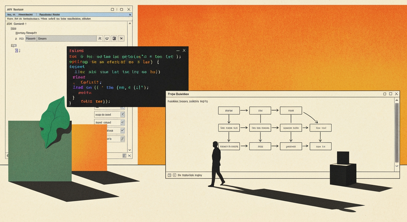Maximize the flowchart window

pos(391,94)
